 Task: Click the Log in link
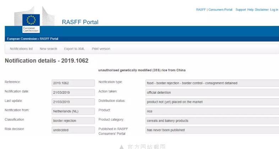pyautogui.click(x=274, y=10)
